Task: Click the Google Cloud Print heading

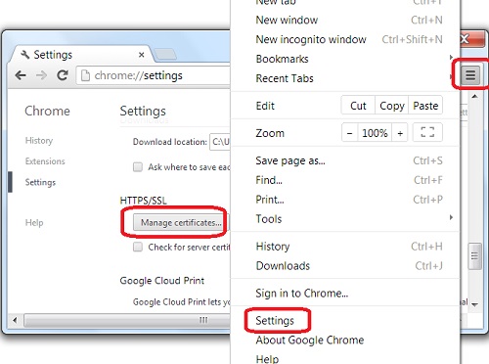Action: (162, 281)
